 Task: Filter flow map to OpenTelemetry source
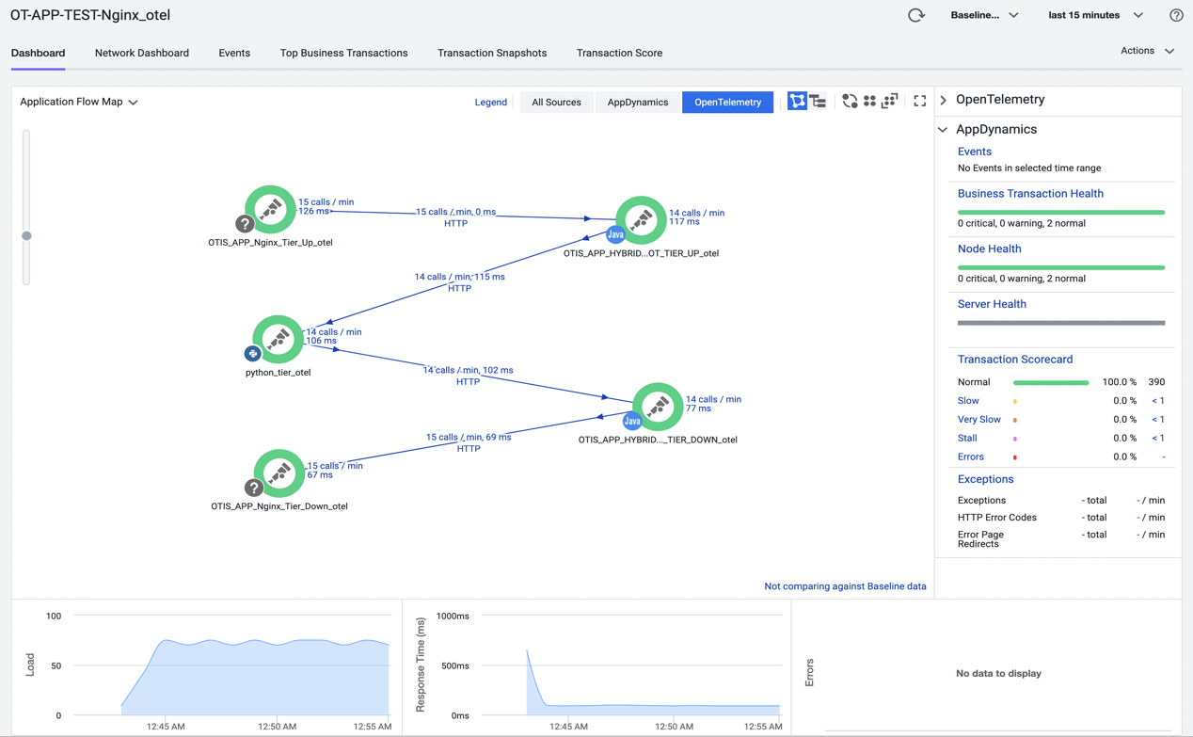click(727, 102)
